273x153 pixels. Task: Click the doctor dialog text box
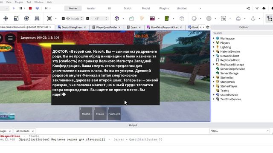(x=105, y=75)
